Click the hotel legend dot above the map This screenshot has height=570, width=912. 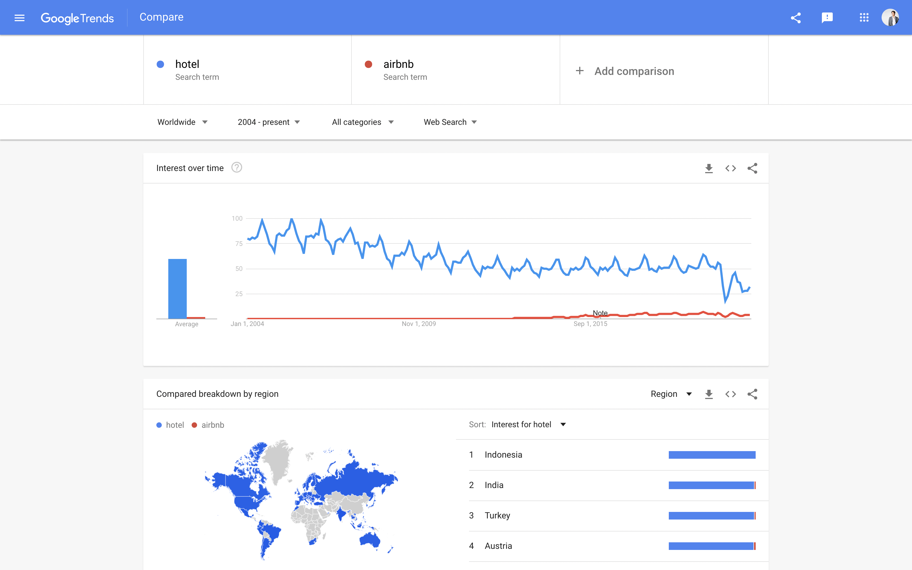[x=159, y=425]
